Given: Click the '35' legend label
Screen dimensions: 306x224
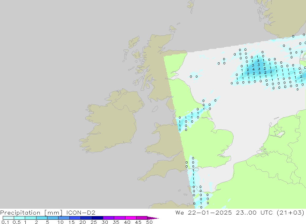Looking at the screenshot, I should (x=116, y=222).
